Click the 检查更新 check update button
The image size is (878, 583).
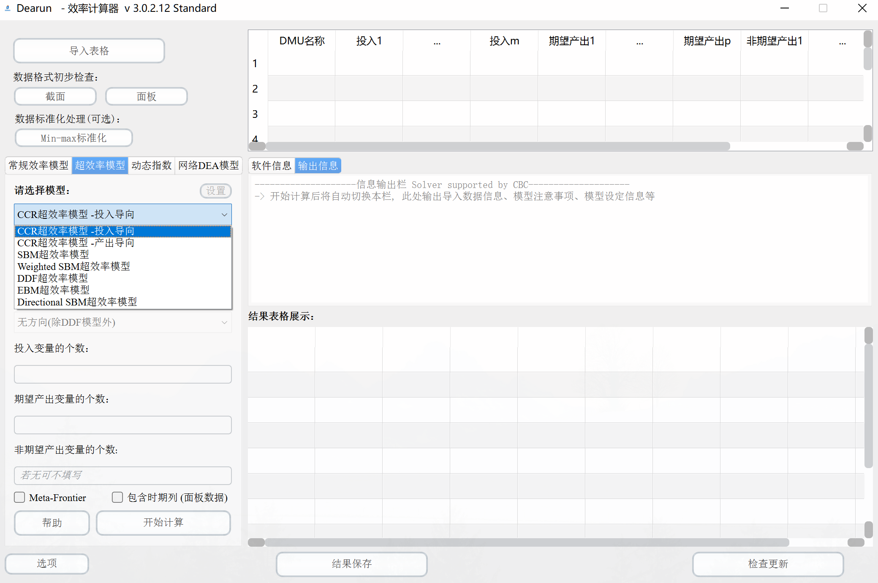point(767,564)
